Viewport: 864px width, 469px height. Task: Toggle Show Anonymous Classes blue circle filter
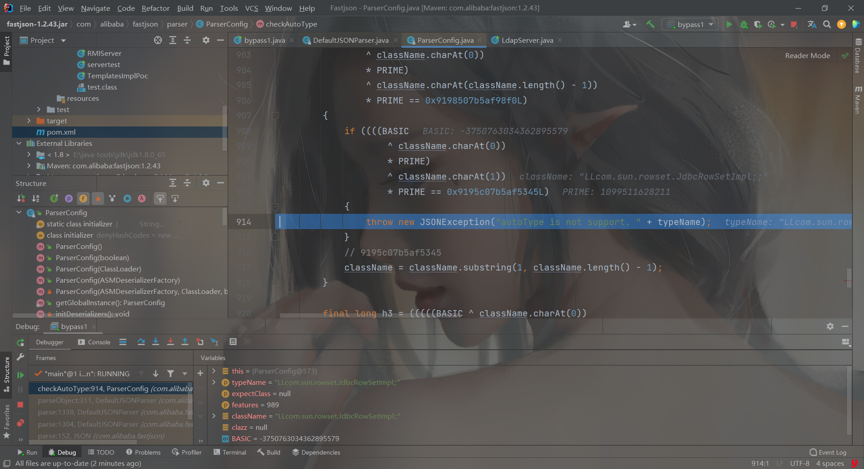pyautogui.click(x=127, y=198)
